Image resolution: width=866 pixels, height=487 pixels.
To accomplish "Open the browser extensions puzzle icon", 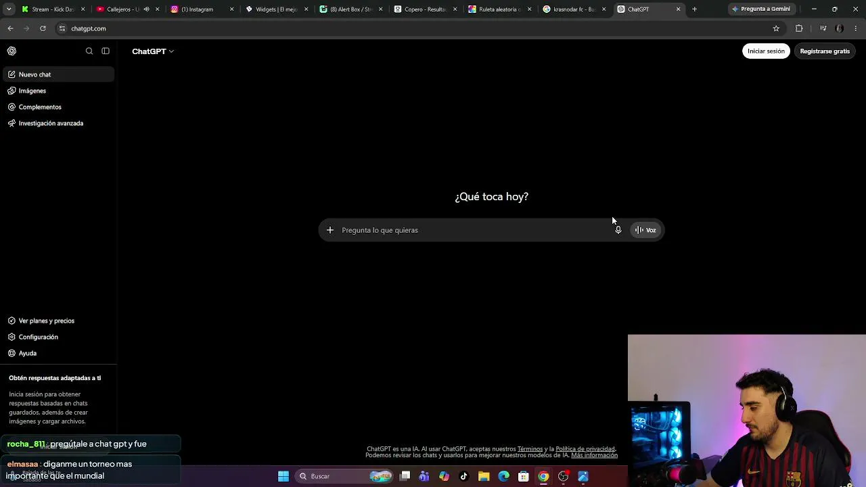I will (x=799, y=28).
